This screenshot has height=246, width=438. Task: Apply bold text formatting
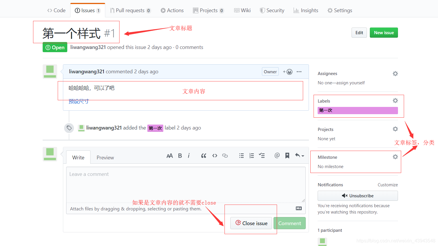180,156
